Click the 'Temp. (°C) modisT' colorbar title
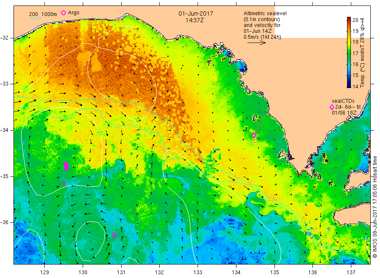Screen dimensions: 380x278 tap(362, 53)
